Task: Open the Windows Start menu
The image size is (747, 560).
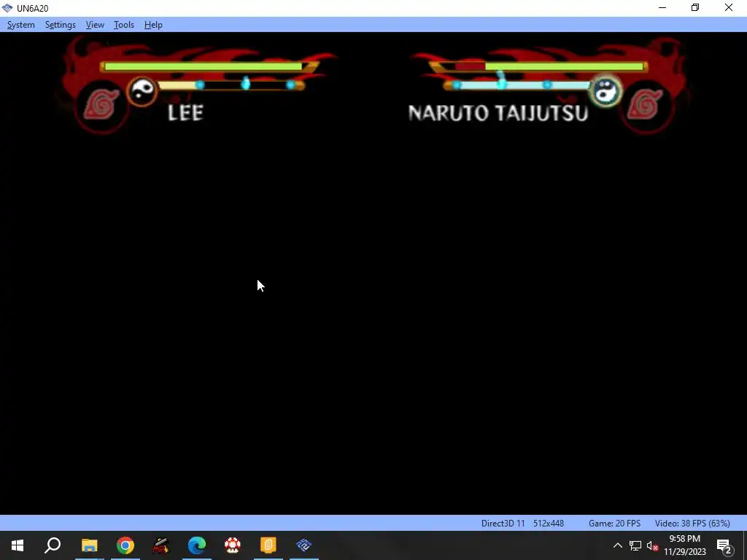Action: click(x=18, y=545)
